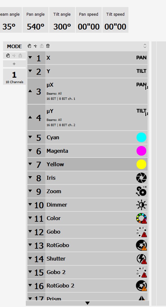166x307 pixels.
Task: Click the Cyan color circle
Action: pos(141,137)
